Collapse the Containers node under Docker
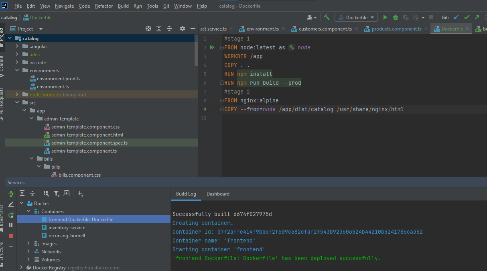 point(28,211)
